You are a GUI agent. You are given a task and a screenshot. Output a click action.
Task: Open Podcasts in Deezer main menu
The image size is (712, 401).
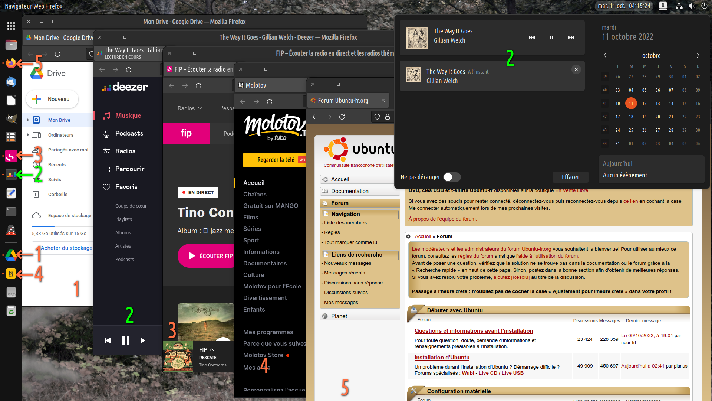pyautogui.click(x=129, y=133)
